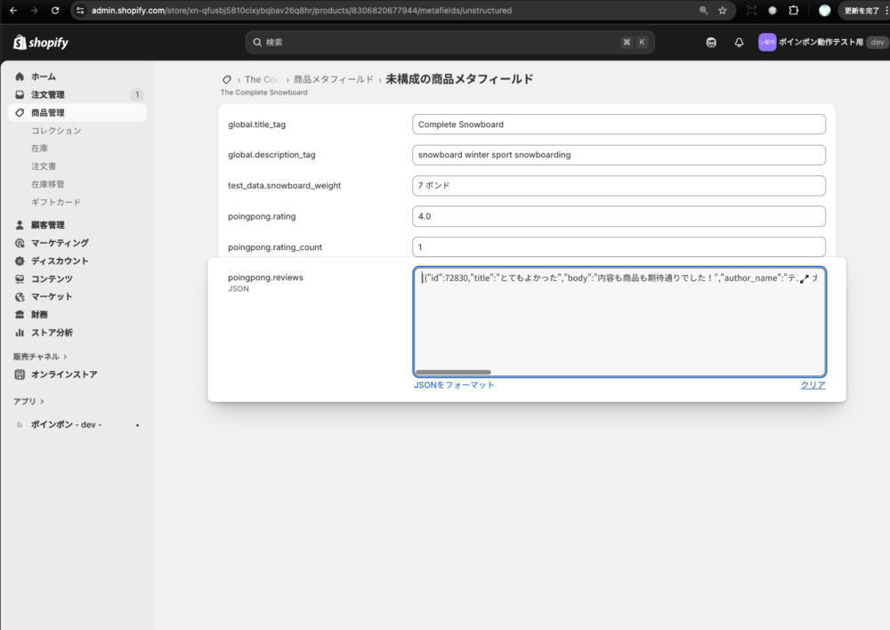Open the notifications bell icon
Viewport: 890px width, 630px height.
point(739,43)
